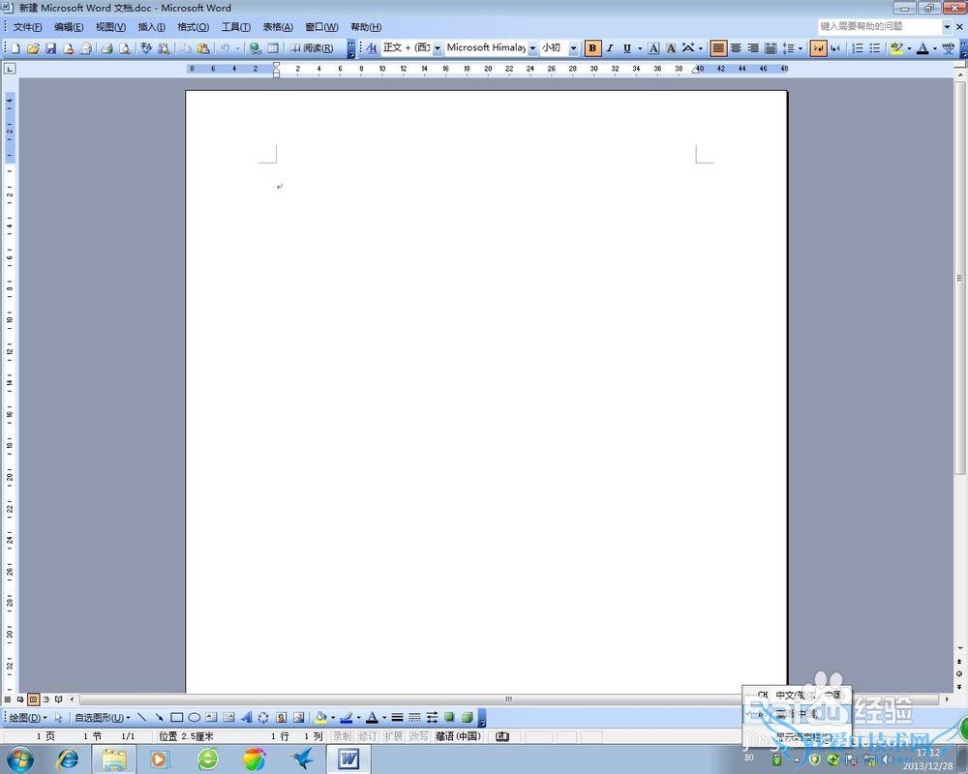968x774 pixels.
Task: Run the spelling and grammar check
Action: 146,48
